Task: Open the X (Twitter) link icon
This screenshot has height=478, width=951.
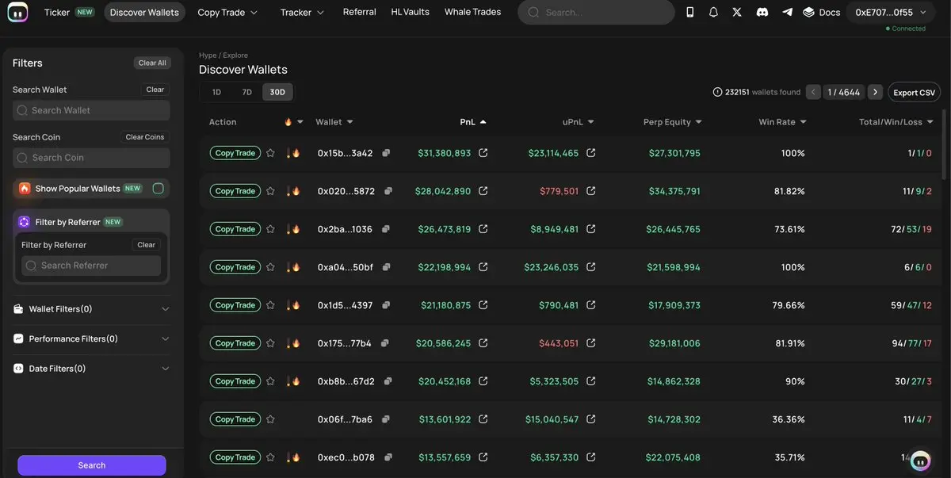Action: 737,13
